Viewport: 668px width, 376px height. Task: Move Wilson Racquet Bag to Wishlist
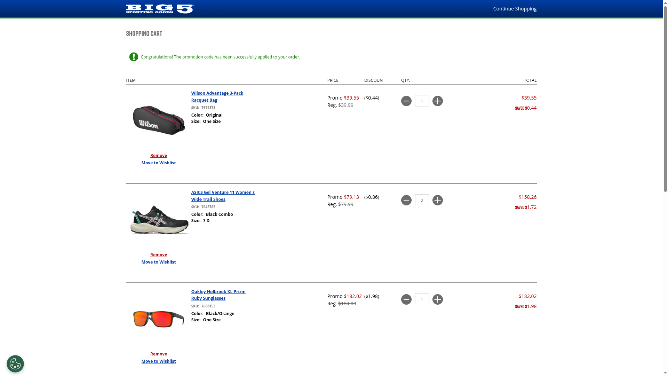[158, 163]
